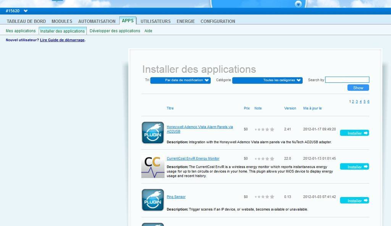Open the Ping Sensor plugin icon
Screen dimensions: 391x226
[153, 200]
